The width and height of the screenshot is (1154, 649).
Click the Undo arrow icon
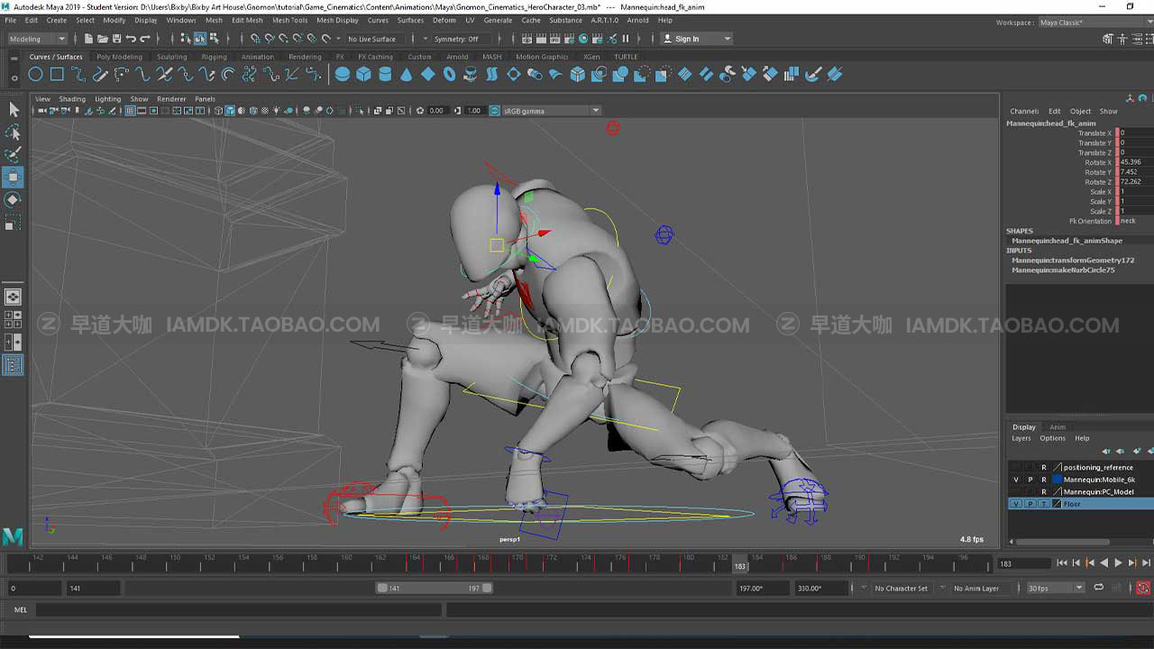click(x=132, y=39)
